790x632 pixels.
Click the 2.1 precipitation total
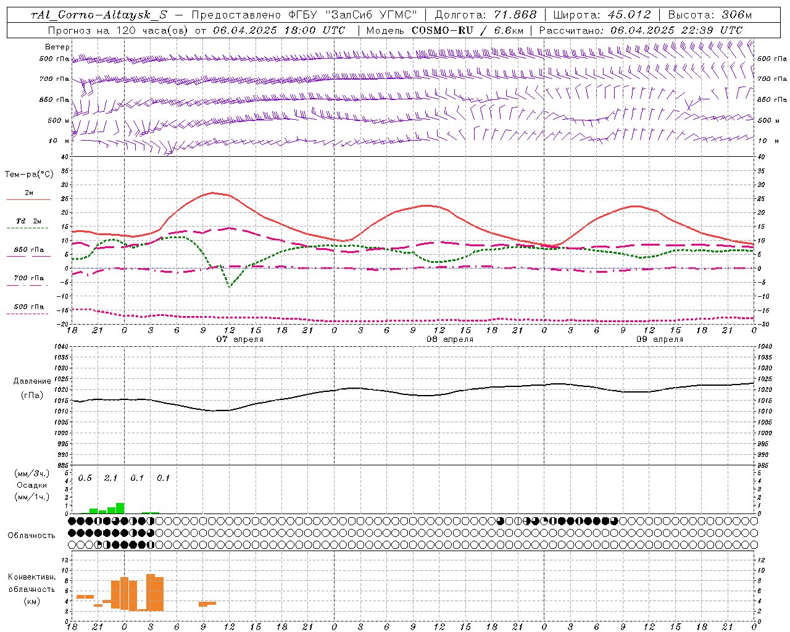coord(111,478)
